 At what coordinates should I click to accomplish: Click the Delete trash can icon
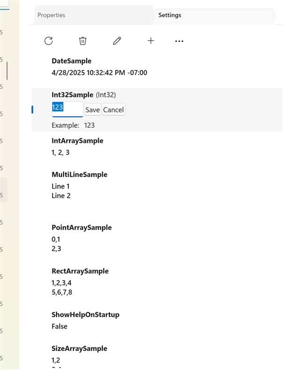pyautogui.click(x=83, y=41)
